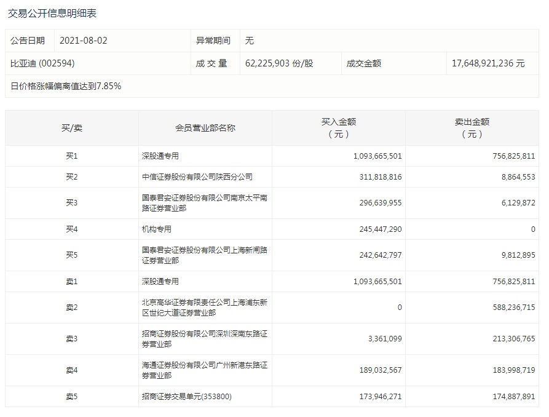Select the text "日价格涨幅偏离值达到7.85%"
This screenshot has width=549, height=417.
66,86
